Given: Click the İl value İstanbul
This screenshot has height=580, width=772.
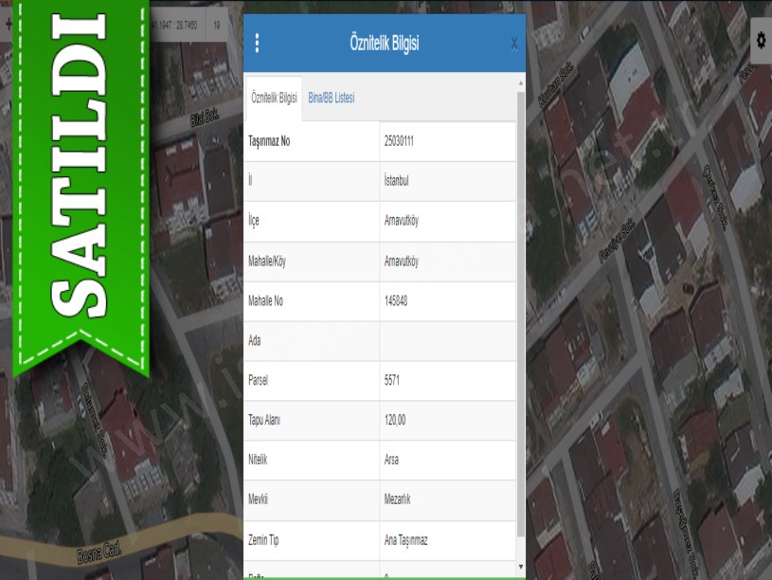Looking at the screenshot, I should (x=396, y=181).
